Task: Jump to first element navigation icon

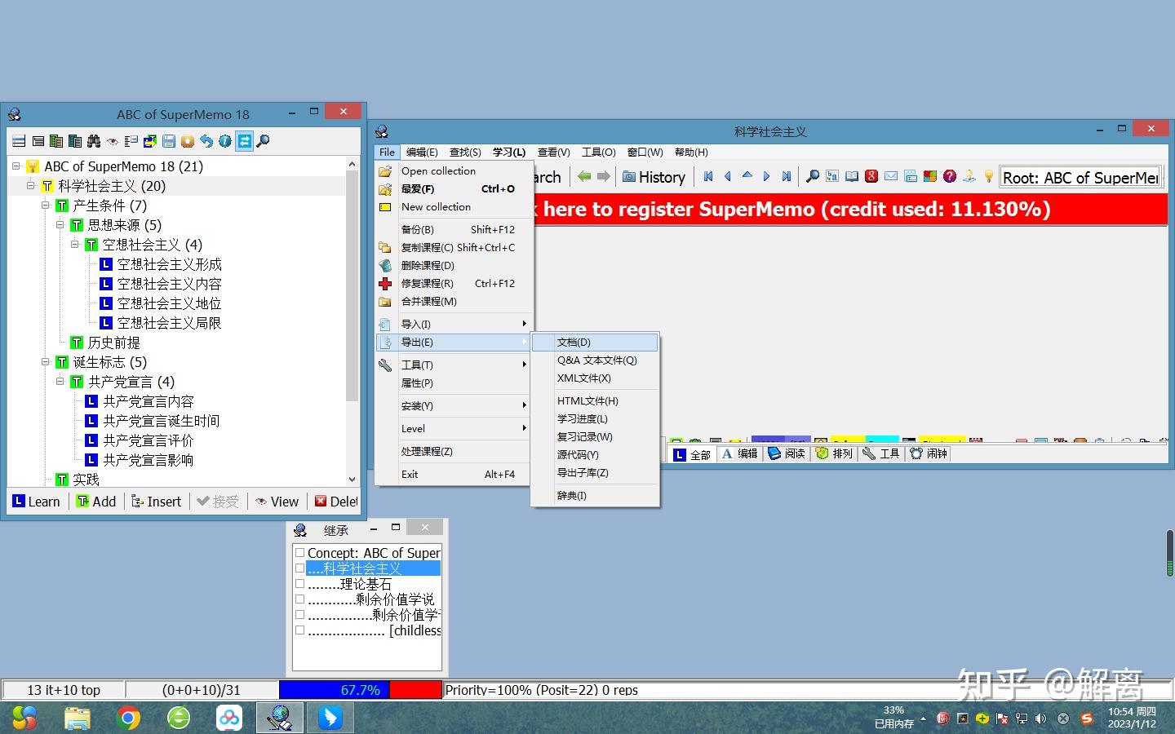Action: point(708,176)
